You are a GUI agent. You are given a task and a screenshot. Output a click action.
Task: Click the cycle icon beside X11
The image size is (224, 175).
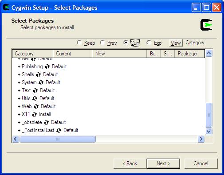coord(34,115)
